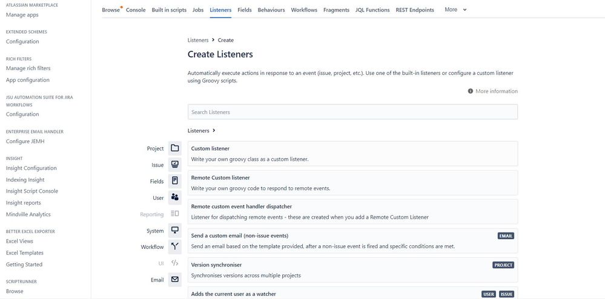The image size is (605, 299).
Task: Filter by Project category label
Action: point(155,149)
